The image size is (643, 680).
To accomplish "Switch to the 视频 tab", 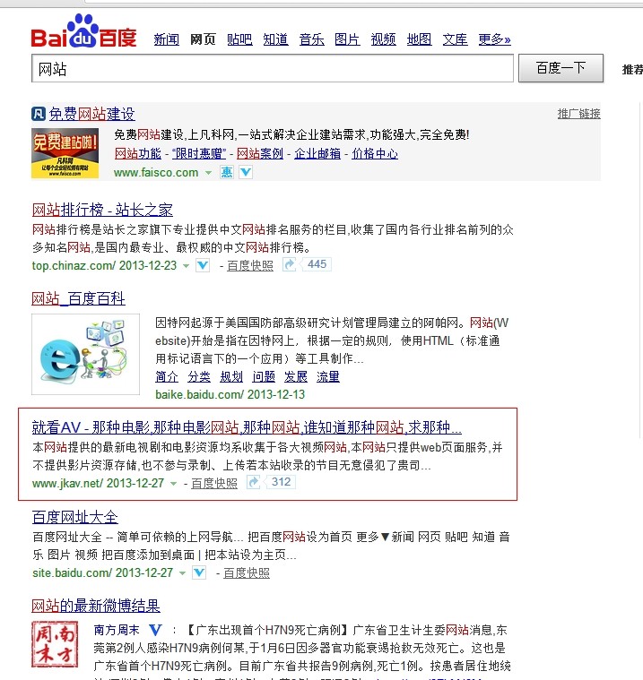I will (383, 39).
